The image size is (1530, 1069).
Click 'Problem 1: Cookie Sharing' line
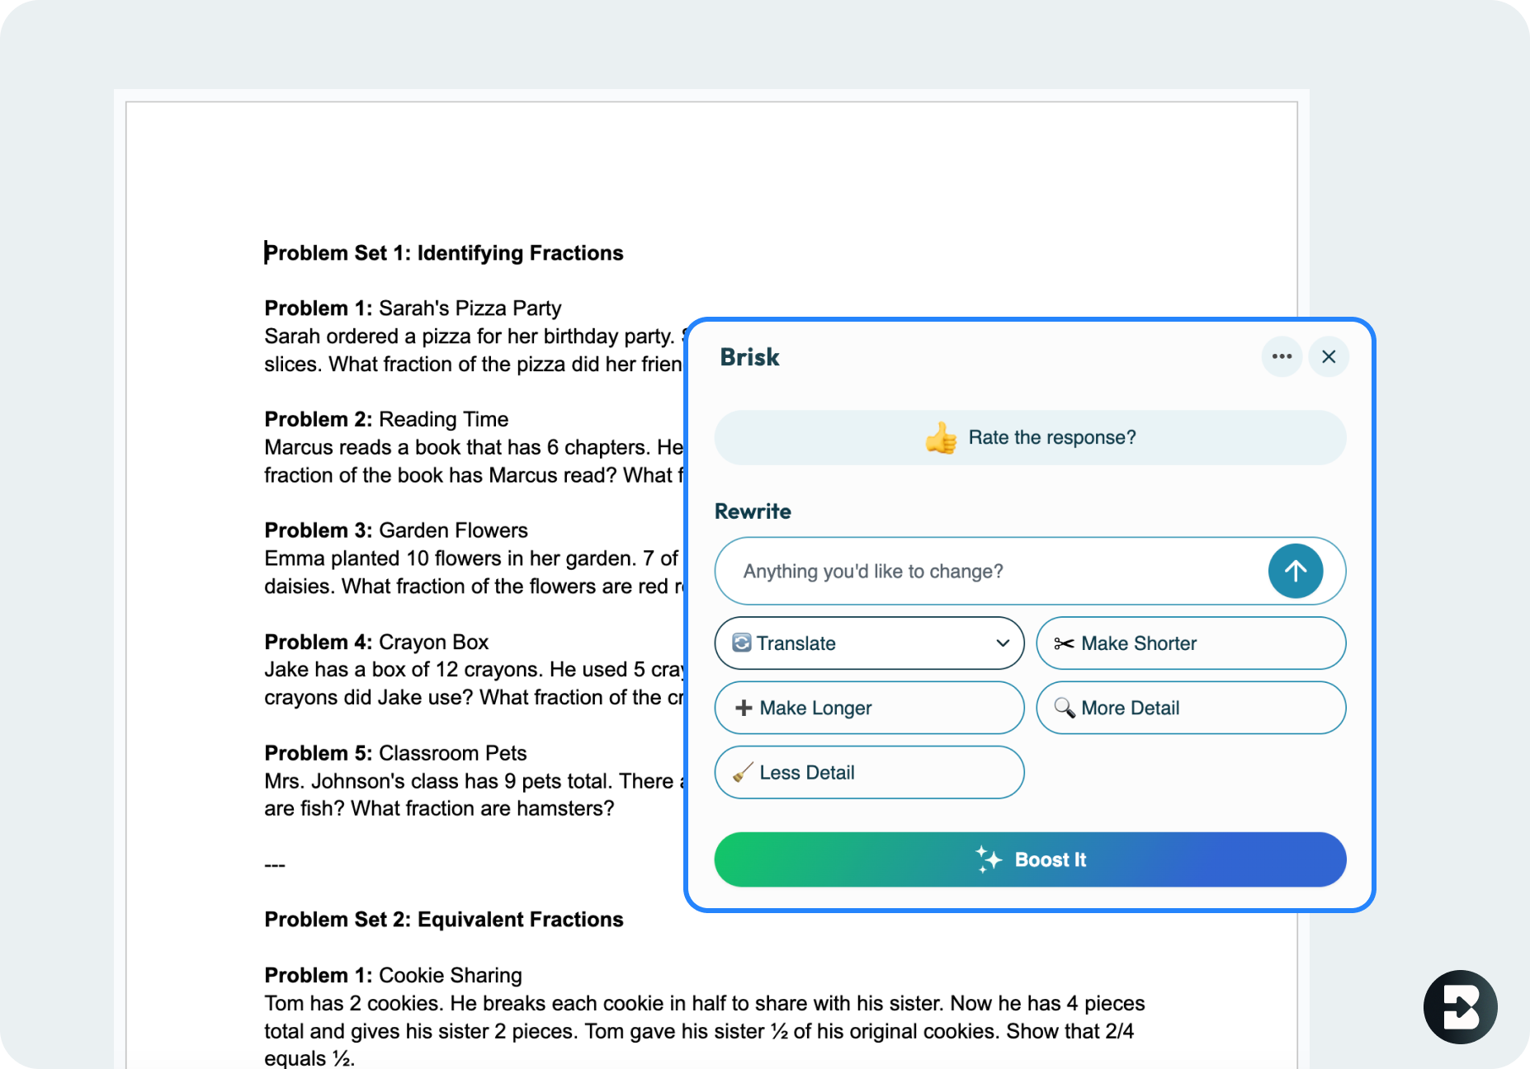point(393,975)
